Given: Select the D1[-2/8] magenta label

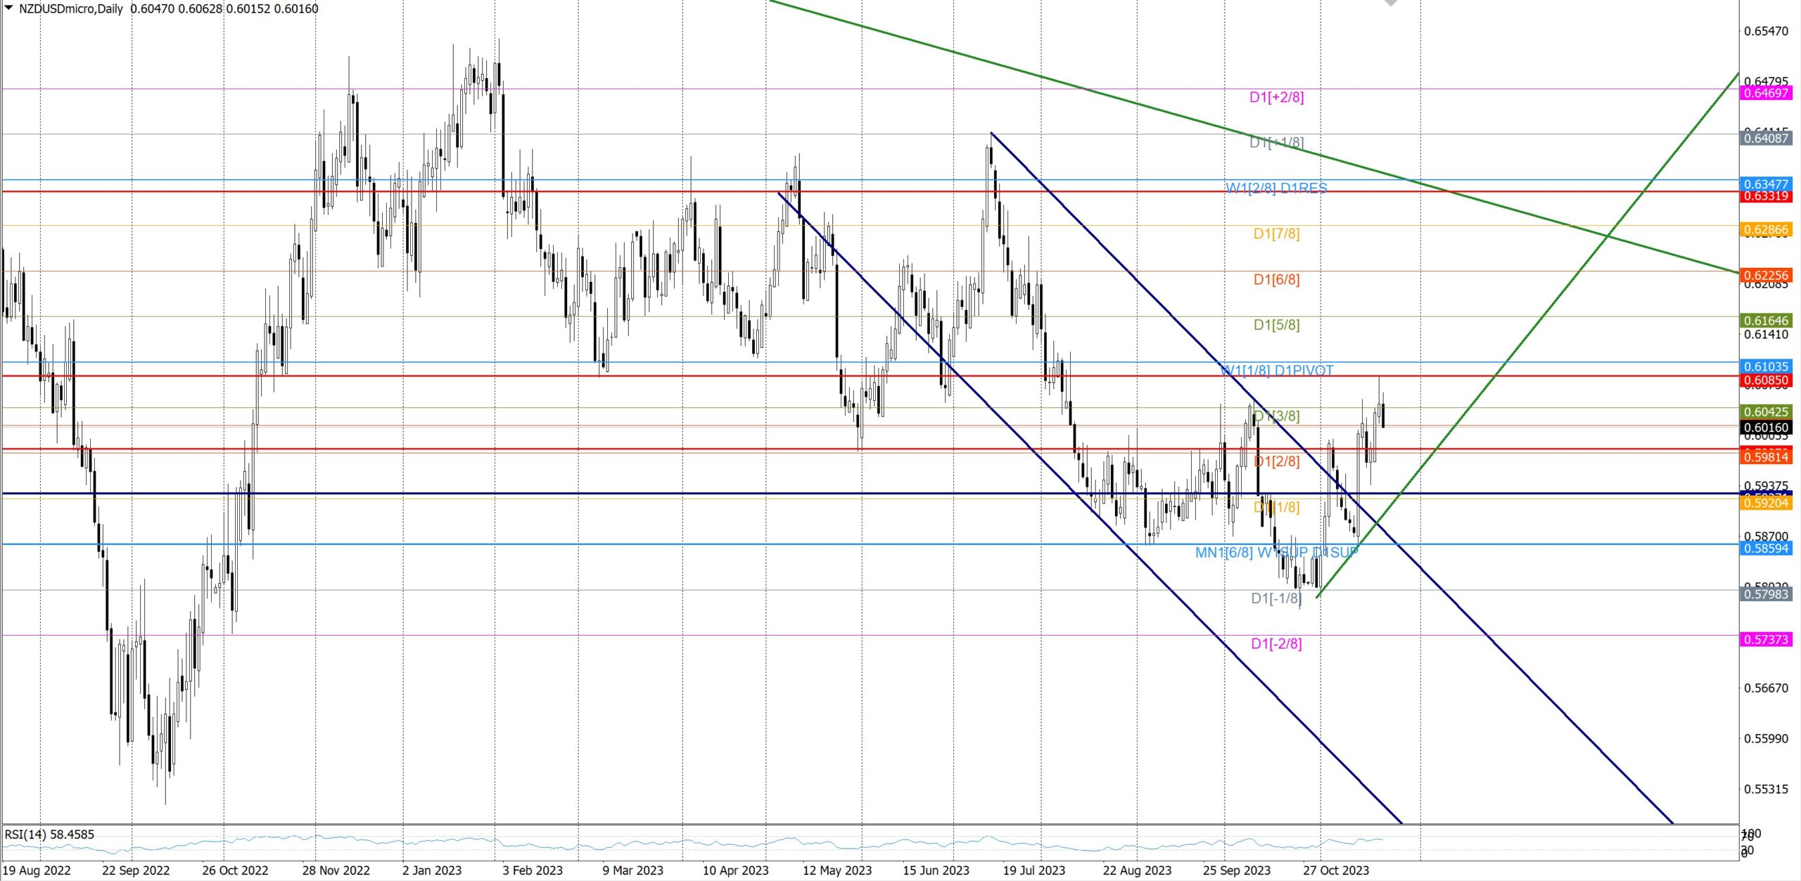Looking at the screenshot, I should 1276,643.
